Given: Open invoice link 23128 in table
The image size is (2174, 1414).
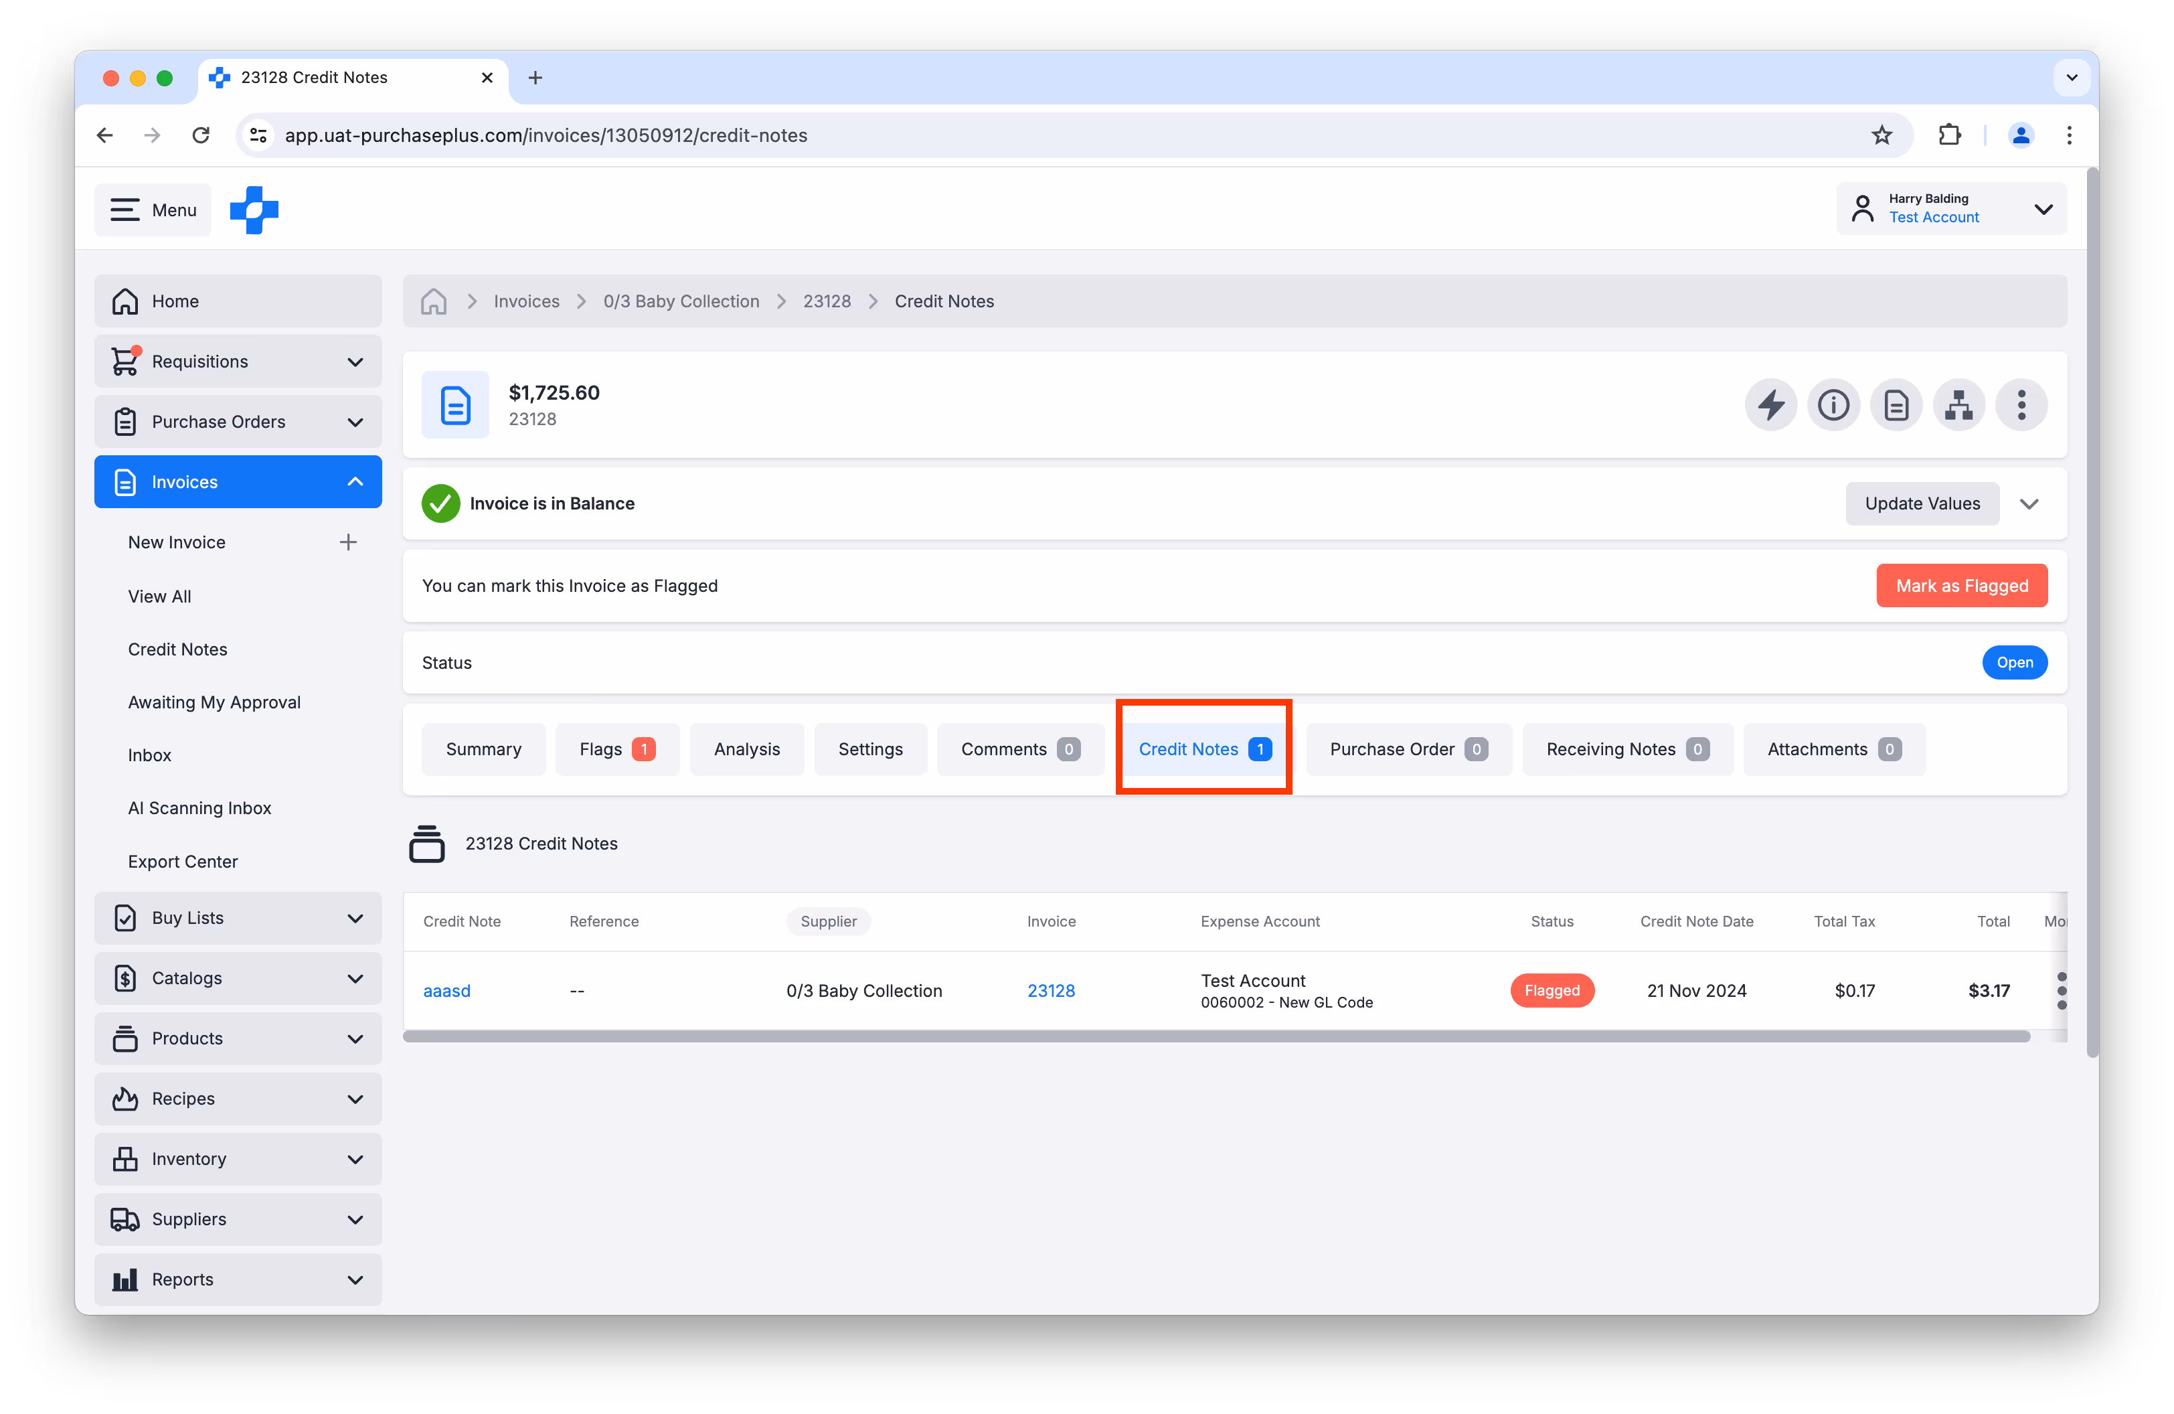Looking at the screenshot, I should (x=1050, y=991).
